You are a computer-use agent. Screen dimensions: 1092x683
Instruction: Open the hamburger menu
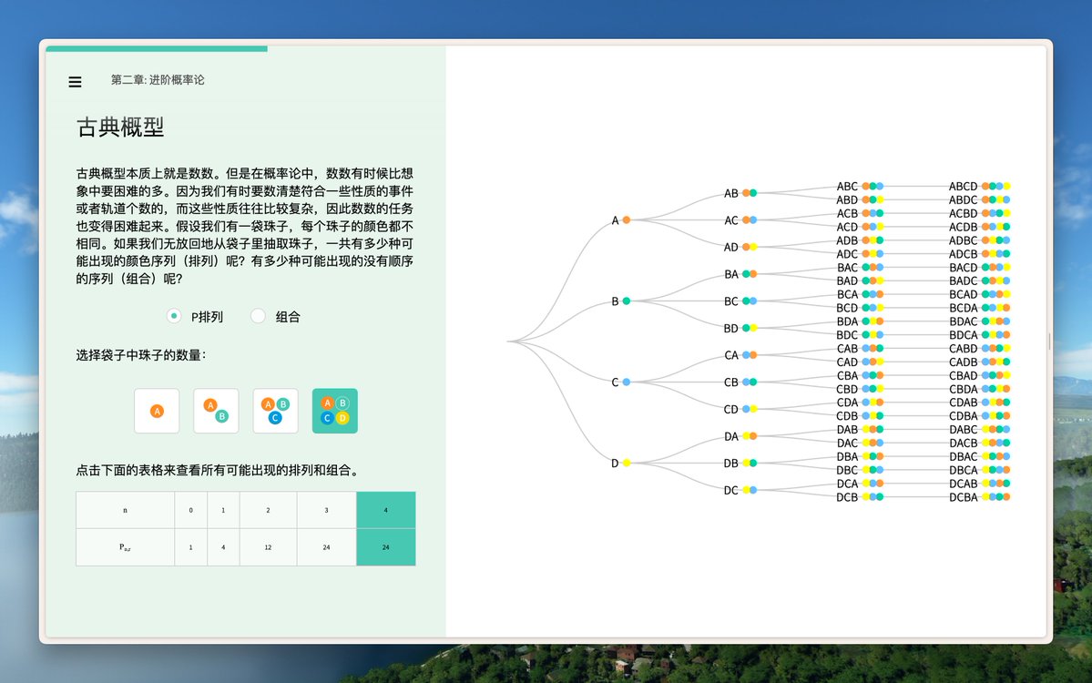[76, 82]
